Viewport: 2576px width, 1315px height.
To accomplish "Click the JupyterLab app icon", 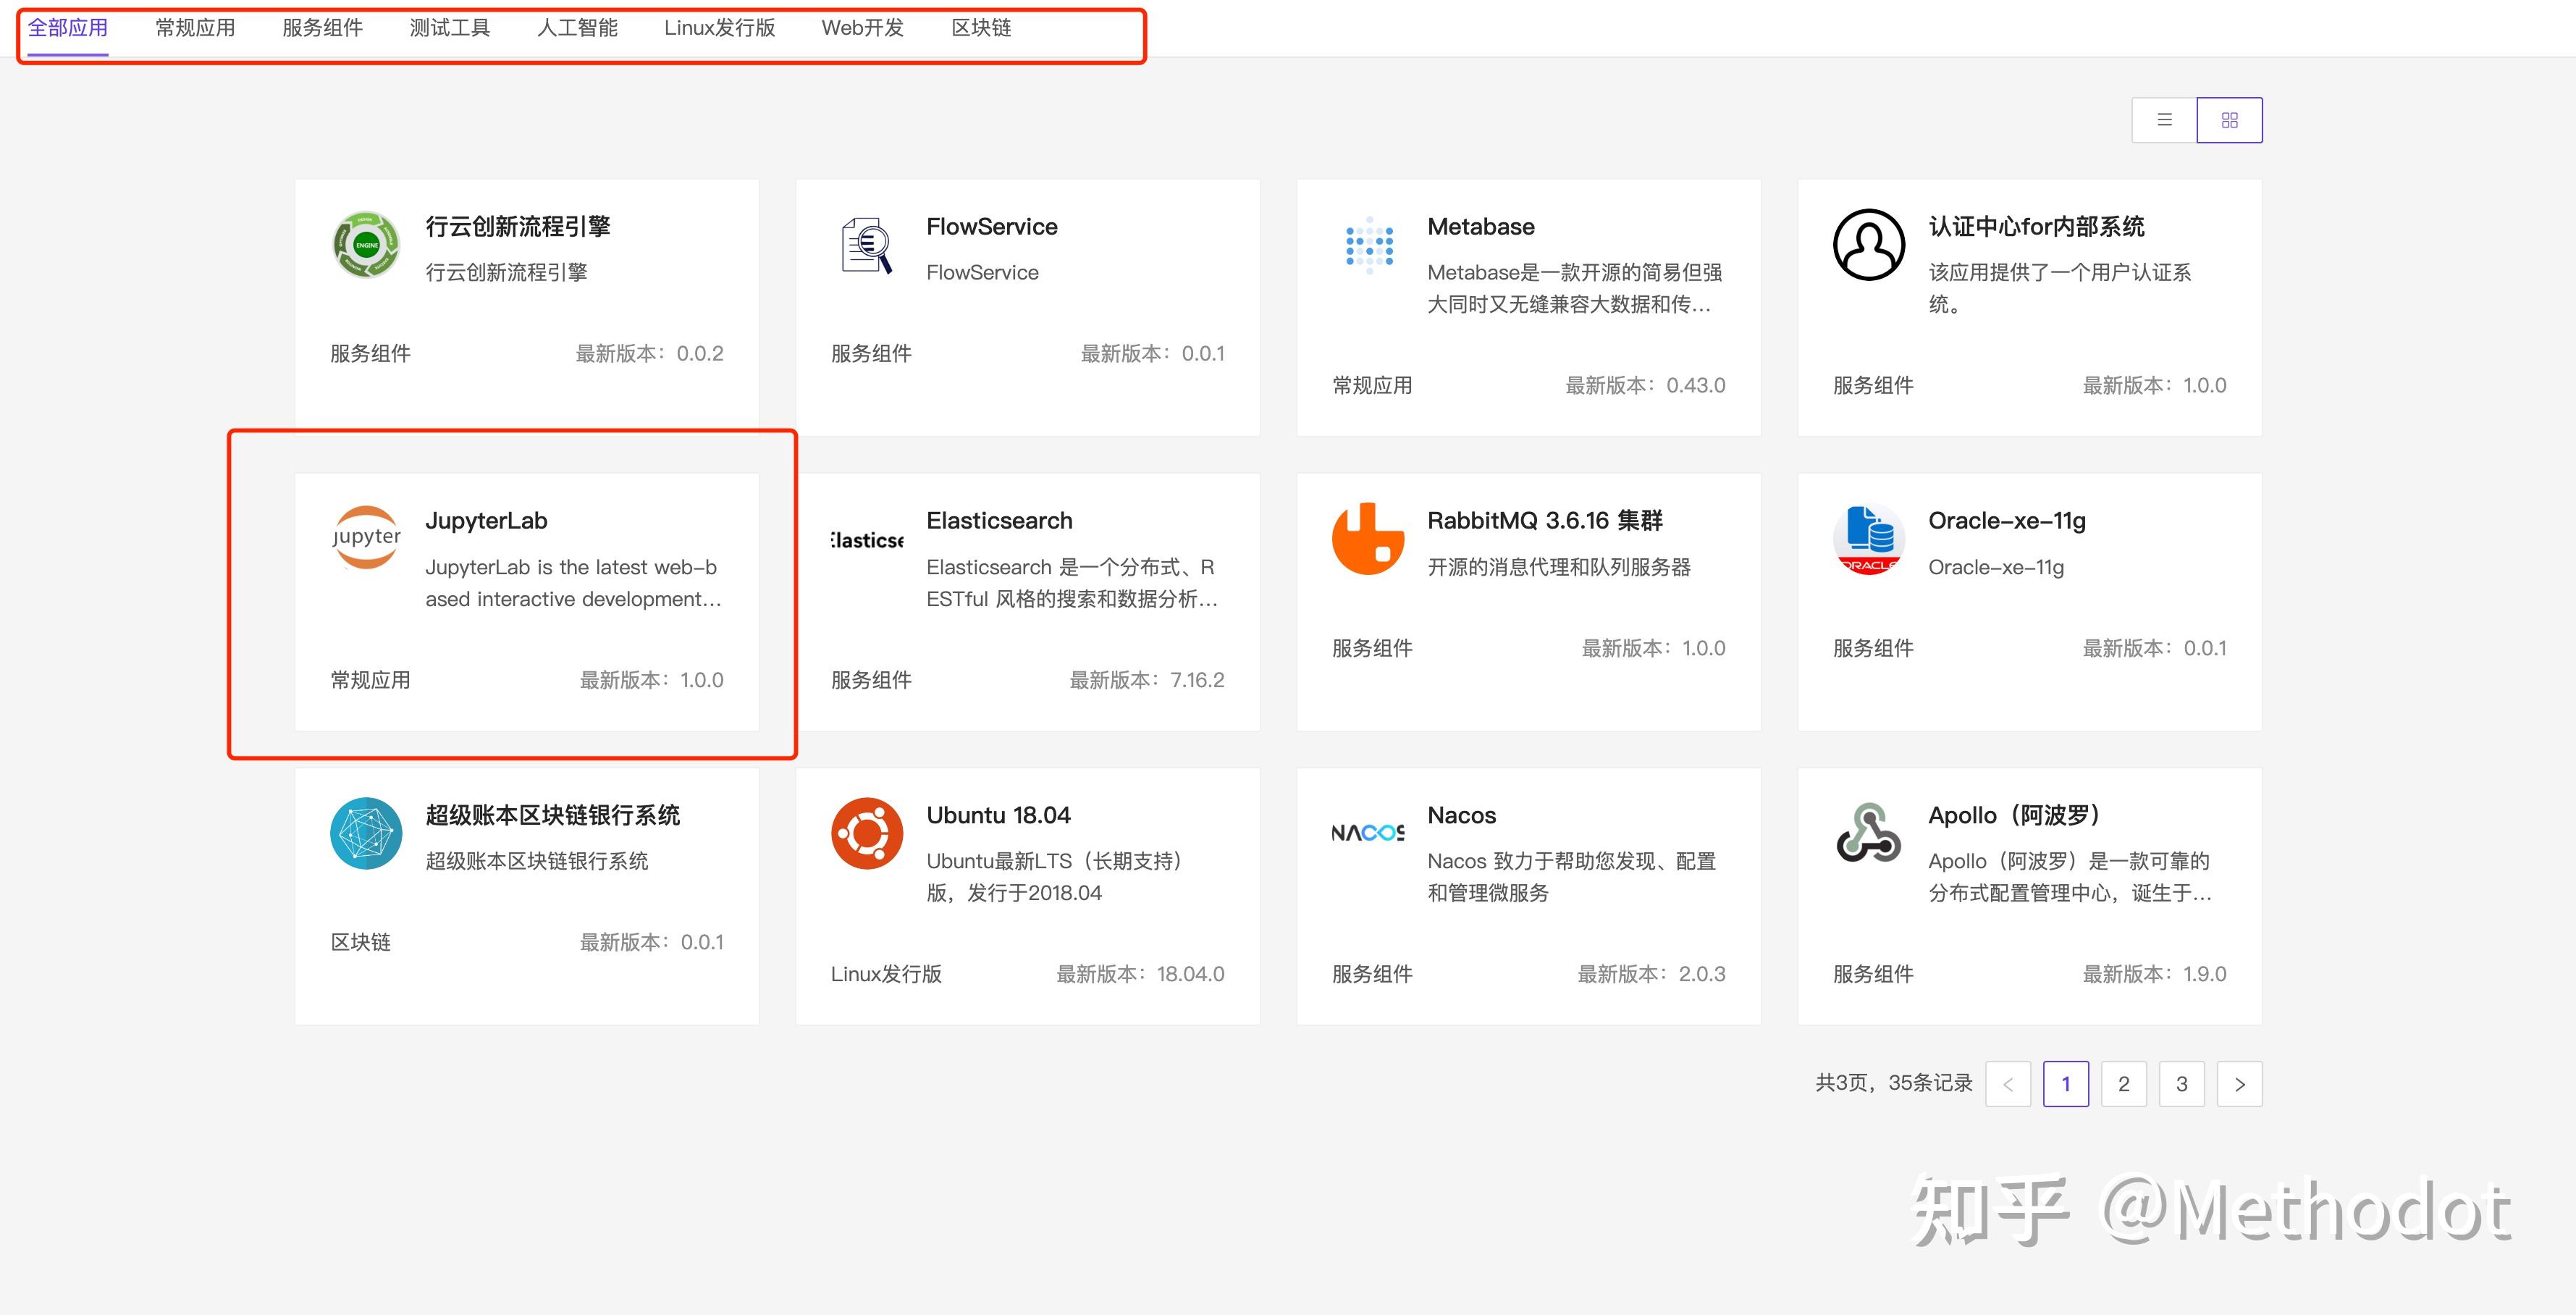I will tap(366, 538).
